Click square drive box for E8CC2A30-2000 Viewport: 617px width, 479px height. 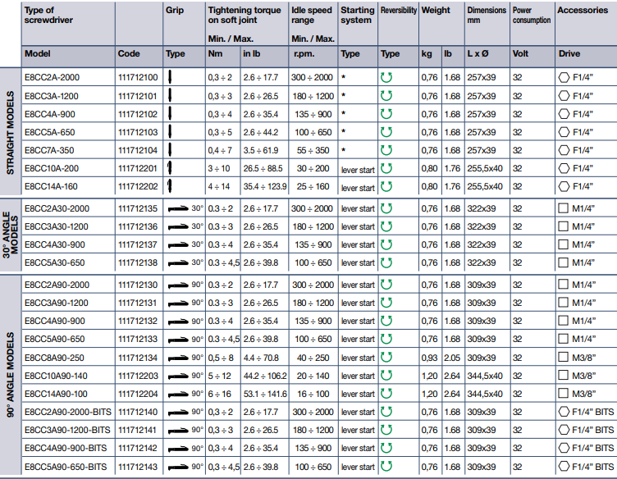tap(563, 208)
